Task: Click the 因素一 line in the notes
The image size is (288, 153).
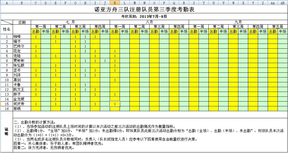Action: click(x=58, y=144)
